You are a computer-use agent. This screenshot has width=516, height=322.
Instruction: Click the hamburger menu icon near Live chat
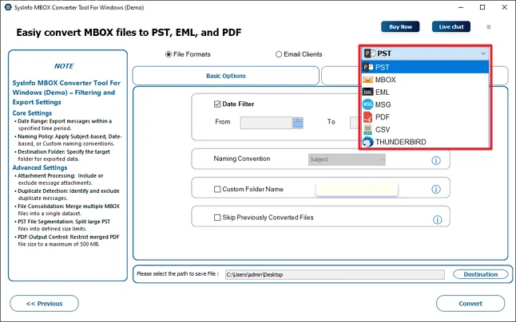coord(488,27)
